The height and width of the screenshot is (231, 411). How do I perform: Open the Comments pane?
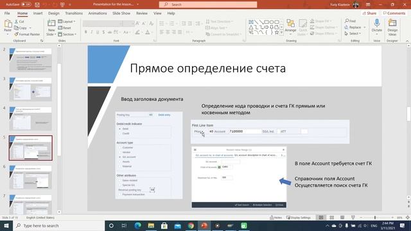[394, 13]
